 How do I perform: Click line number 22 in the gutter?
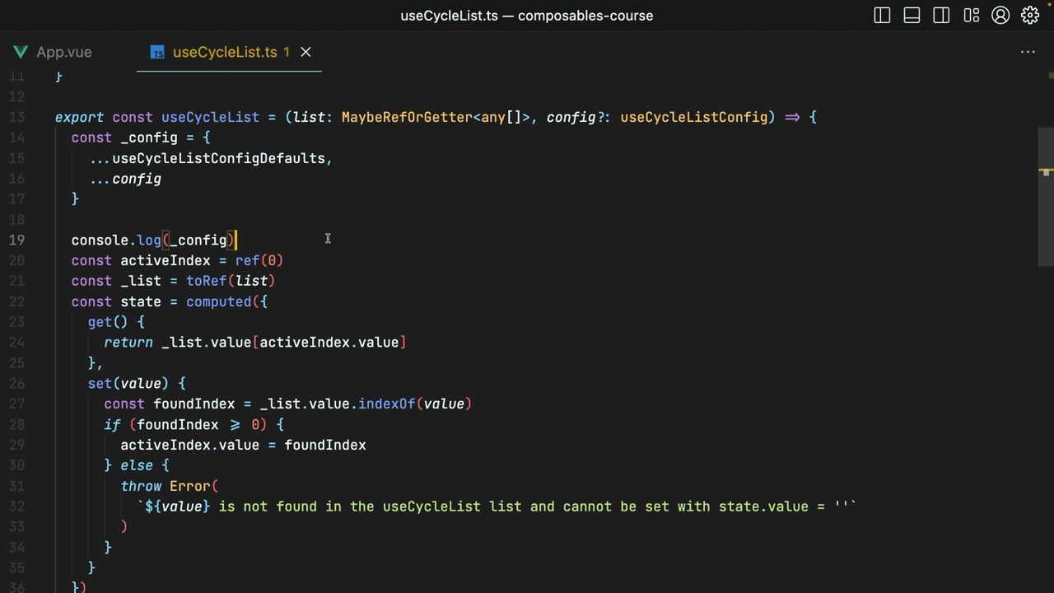16,301
